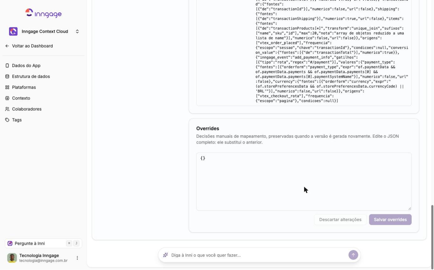Click inside the Overrides JSON textarea
This screenshot has height=270, width=434.
304,181
